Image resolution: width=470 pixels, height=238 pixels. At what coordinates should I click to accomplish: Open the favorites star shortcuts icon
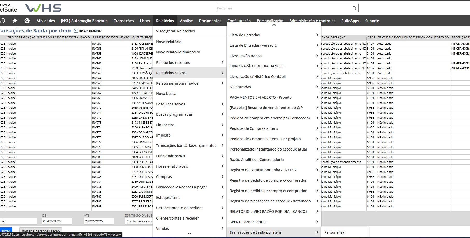tap(15, 21)
